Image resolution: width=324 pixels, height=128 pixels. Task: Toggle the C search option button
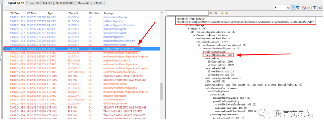[211, 13]
